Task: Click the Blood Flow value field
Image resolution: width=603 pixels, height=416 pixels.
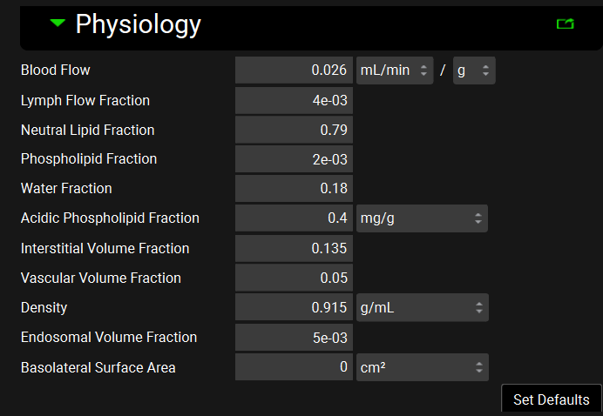Action: tap(294, 70)
